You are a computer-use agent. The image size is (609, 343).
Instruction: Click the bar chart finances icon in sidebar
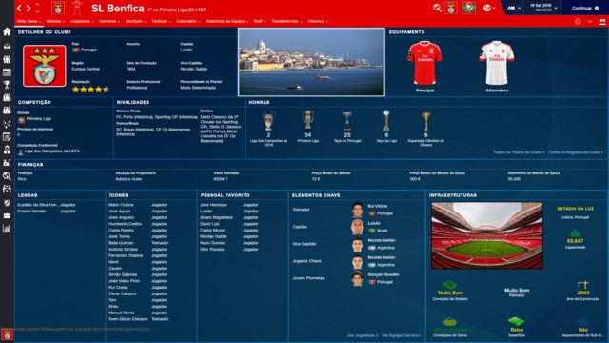coord(7,229)
